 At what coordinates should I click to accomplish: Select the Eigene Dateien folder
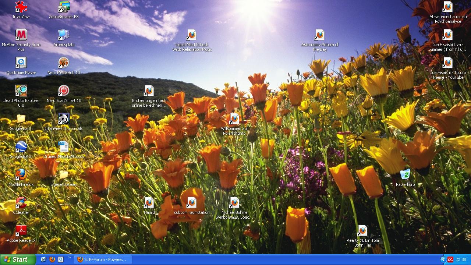click(x=64, y=175)
